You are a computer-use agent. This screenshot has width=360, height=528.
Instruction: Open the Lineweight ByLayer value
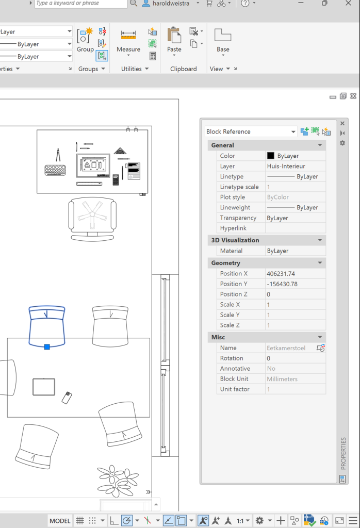[296, 208]
